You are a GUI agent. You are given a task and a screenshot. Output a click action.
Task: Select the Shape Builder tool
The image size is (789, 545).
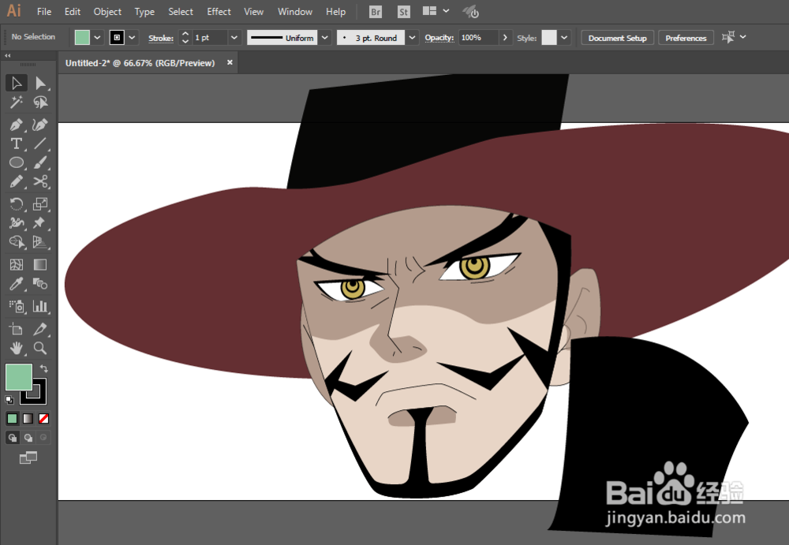pos(16,242)
